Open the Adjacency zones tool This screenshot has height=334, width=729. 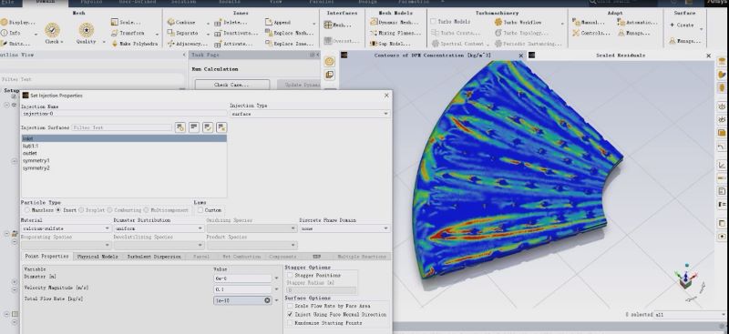pos(187,44)
